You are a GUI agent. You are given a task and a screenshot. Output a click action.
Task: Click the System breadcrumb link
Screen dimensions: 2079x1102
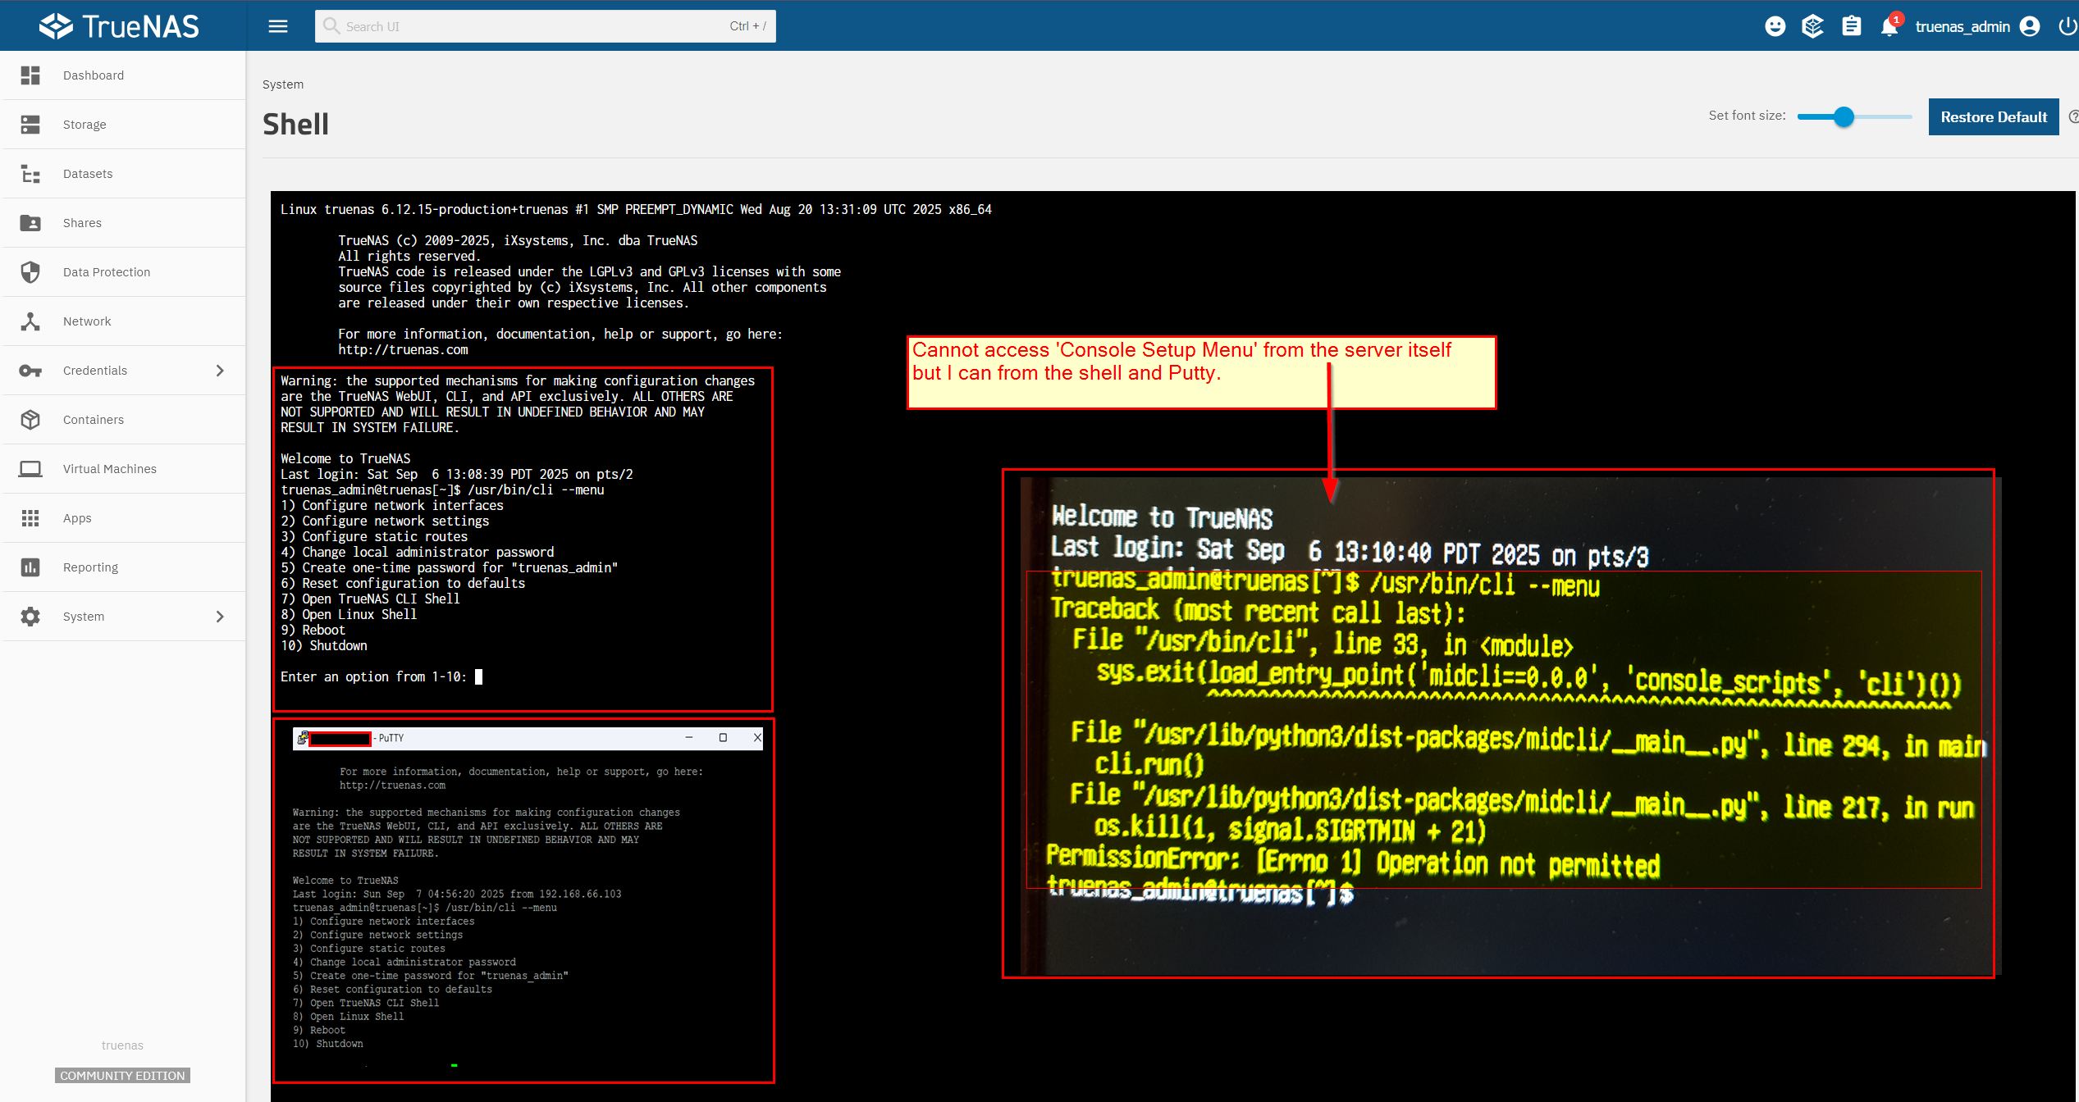[x=283, y=84]
